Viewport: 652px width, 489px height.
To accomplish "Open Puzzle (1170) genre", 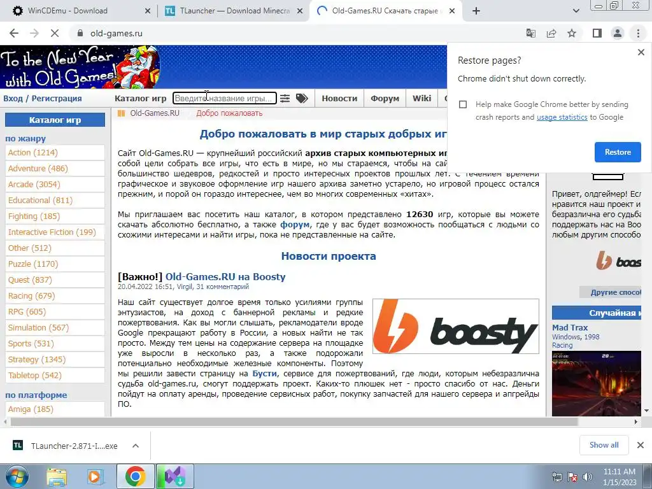I will point(55,264).
